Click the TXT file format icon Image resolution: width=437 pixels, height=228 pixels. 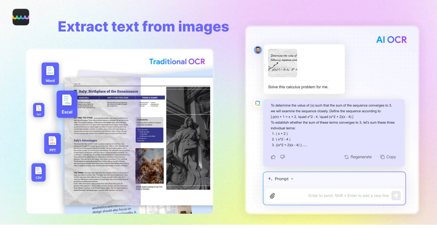(x=39, y=110)
